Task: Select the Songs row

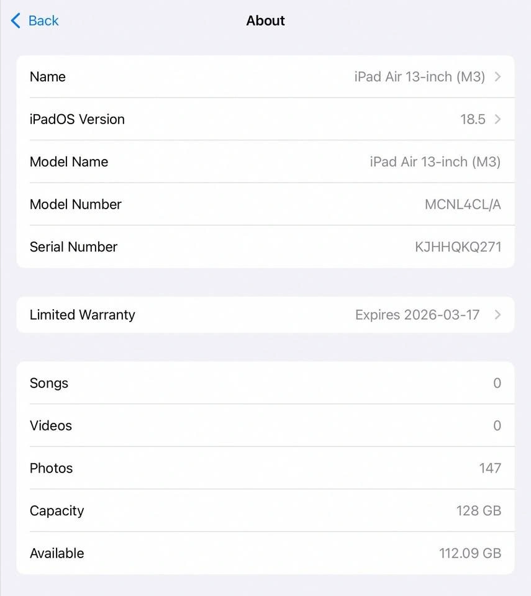Action: 266,383
